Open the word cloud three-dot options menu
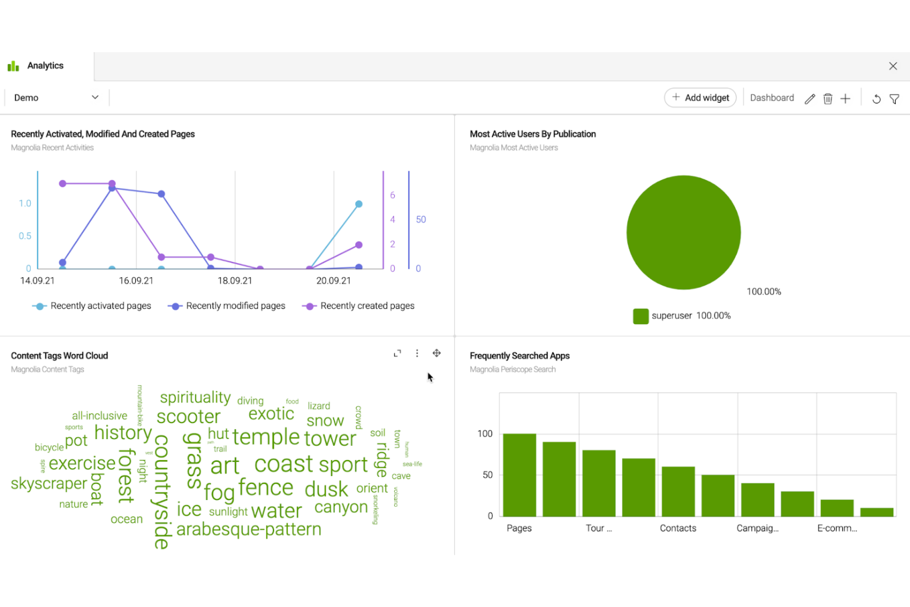Image resolution: width=910 pixels, height=607 pixels. point(417,353)
